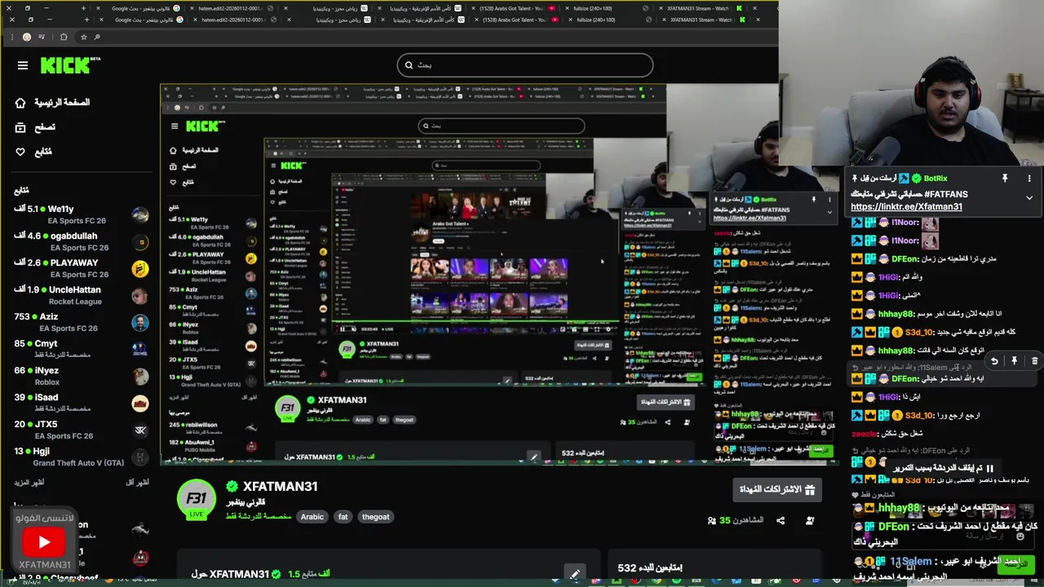Viewport: 1044px width, 587px height.
Task: Click XFATMAN31 F31 live avatar
Action: click(x=197, y=499)
